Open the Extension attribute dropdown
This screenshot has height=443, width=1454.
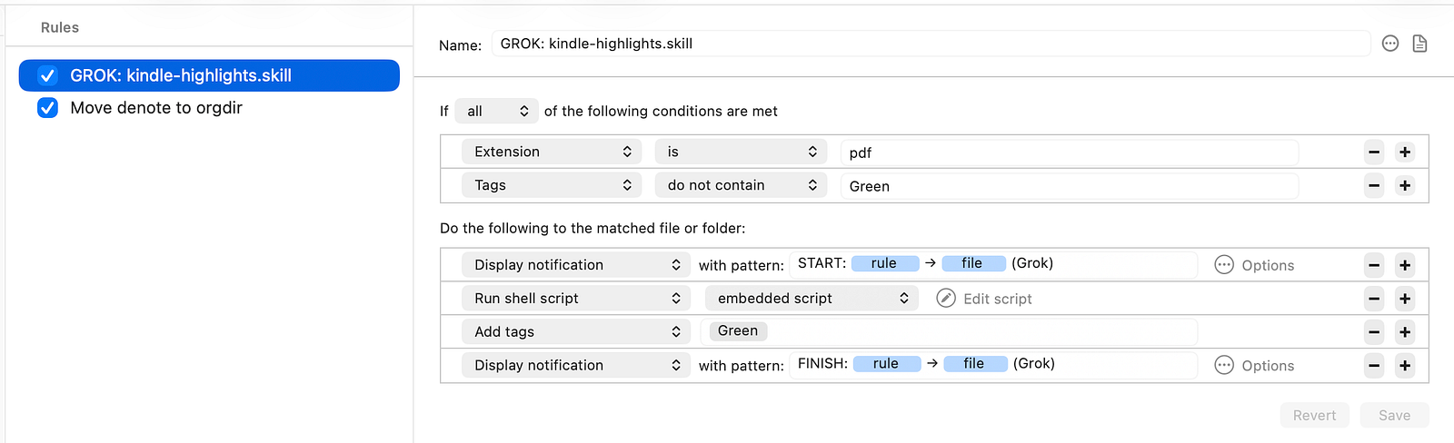(552, 152)
